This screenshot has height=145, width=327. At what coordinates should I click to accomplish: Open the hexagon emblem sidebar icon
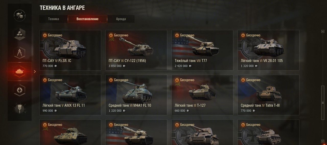[x=19, y=90]
